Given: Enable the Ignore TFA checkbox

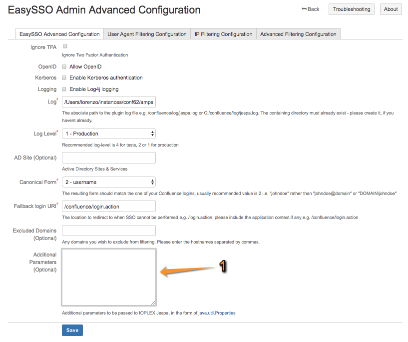Looking at the screenshot, I should (64, 45).
